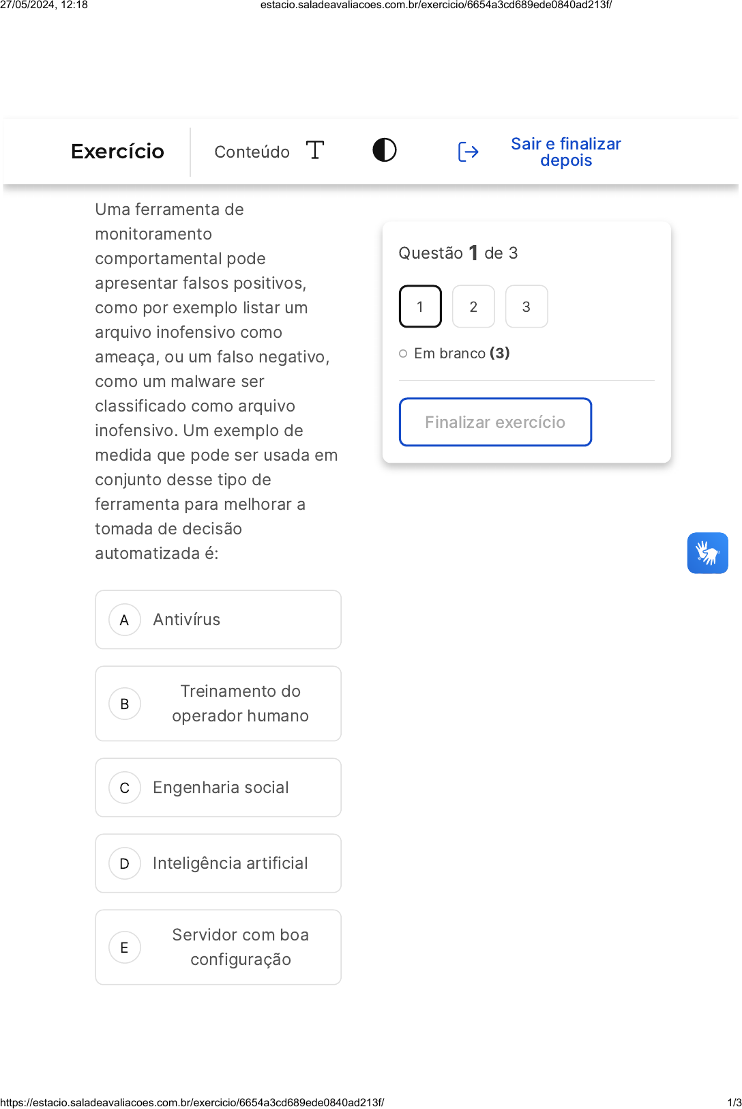Click the Em branco status indicator

(x=455, y=354)
